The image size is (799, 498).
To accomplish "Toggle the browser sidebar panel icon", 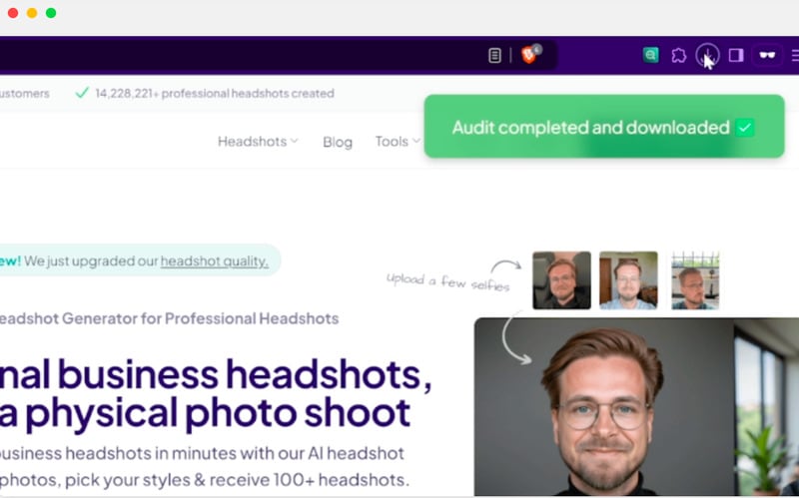I will click(736, 56).
